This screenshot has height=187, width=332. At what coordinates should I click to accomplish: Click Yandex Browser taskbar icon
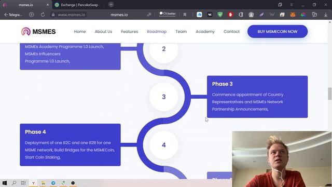pyautogui.click(x=33, y=183)
